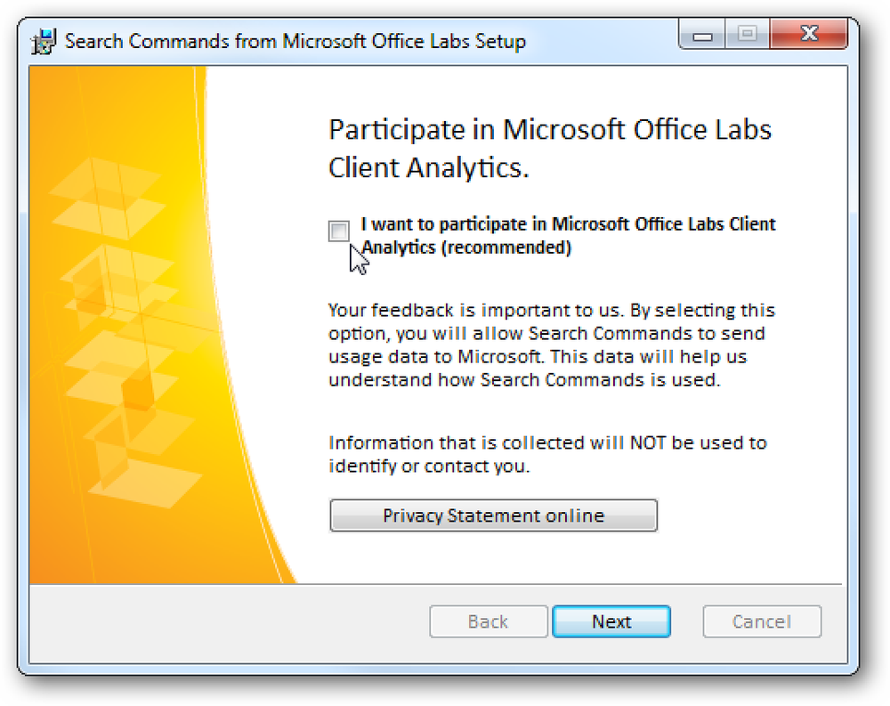This screenshot has height=706, width=890.
Task: Go back using the Back button
Action: pos(488,621)
